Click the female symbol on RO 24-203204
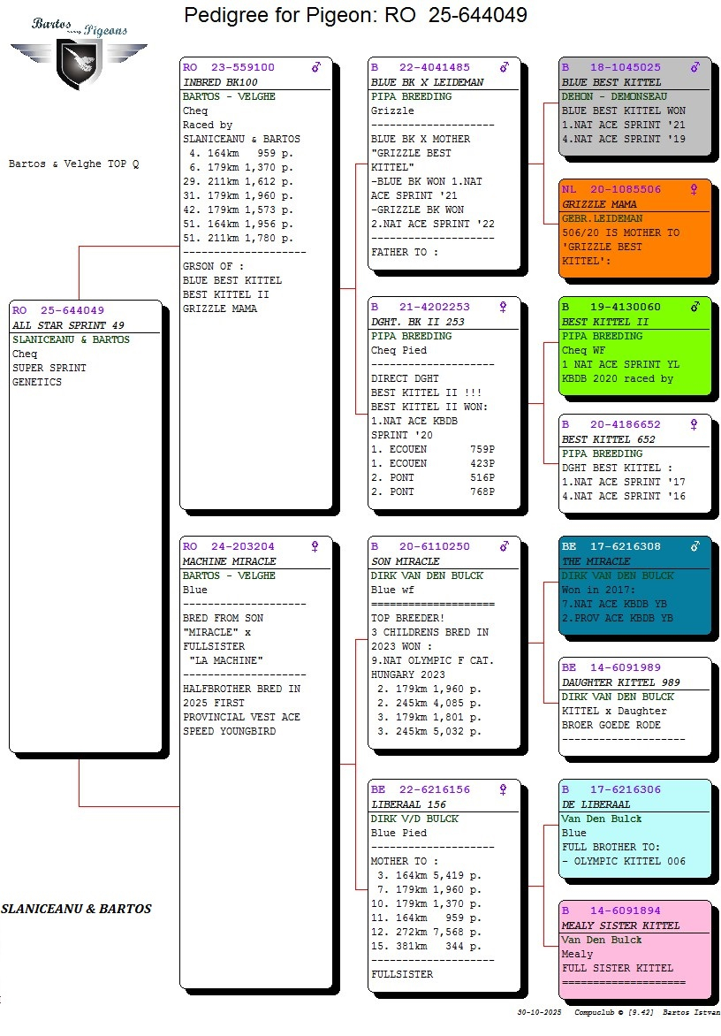This screenshot has height=1036, width=721. (315, 546)
